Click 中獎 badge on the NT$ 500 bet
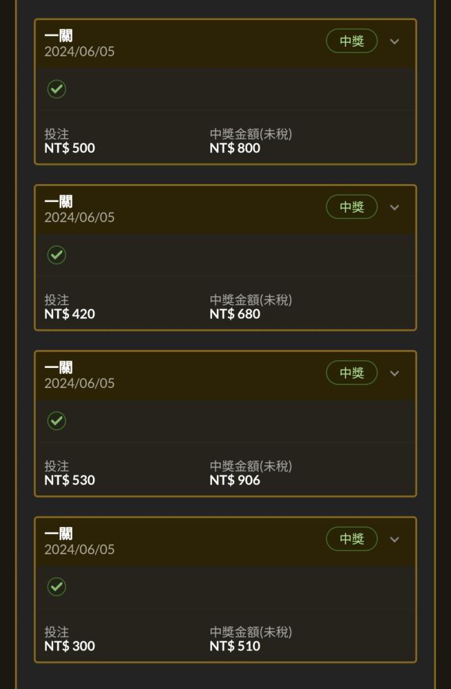The image size is (451, 689). (352, 41)
